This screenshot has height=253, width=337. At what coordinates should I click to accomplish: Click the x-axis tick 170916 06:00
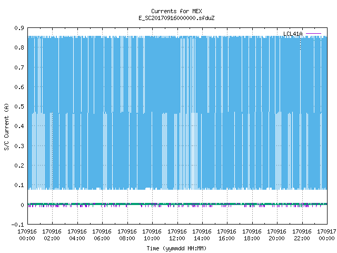coord(102,235)
